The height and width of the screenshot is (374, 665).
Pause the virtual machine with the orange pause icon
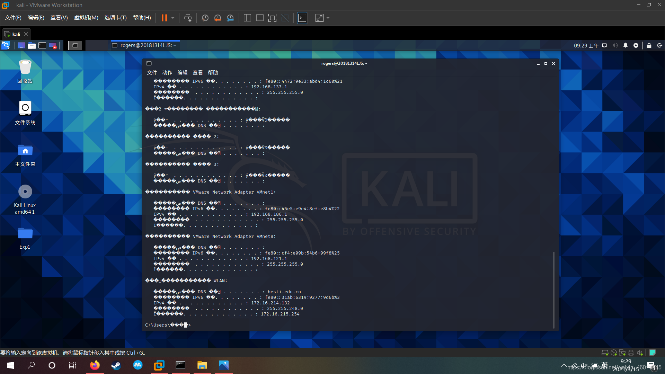[x=164, y=18]
